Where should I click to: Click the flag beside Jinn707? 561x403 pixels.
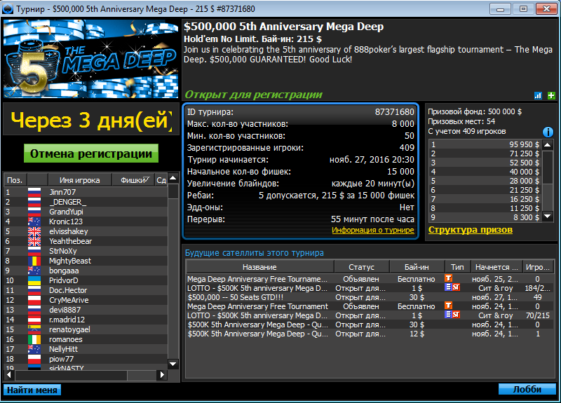[x=34, y=192]
